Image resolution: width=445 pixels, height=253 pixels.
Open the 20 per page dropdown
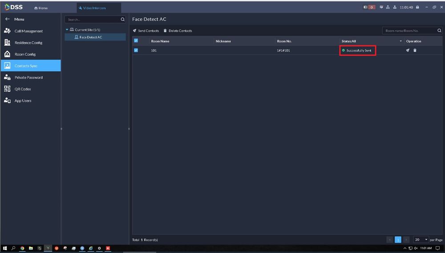tap(421, 240)
